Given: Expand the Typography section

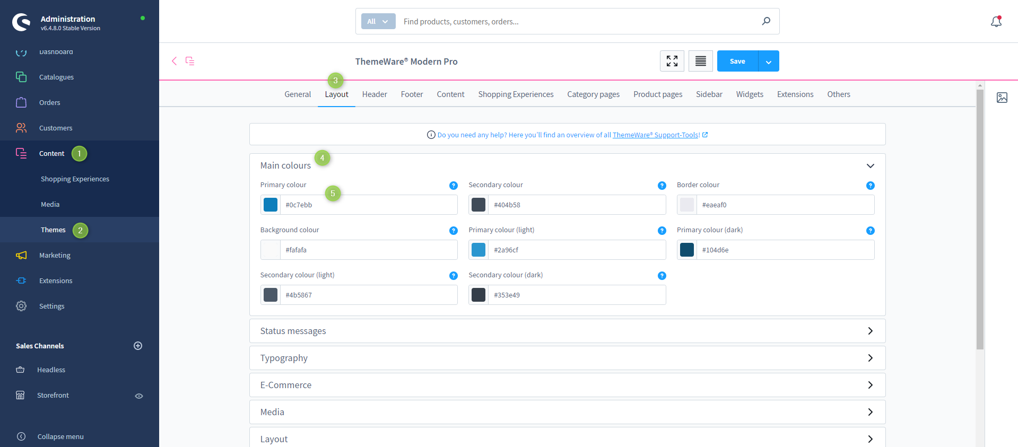Looking at the screenshot, I should pyautogui.click(x=870, y=358).
